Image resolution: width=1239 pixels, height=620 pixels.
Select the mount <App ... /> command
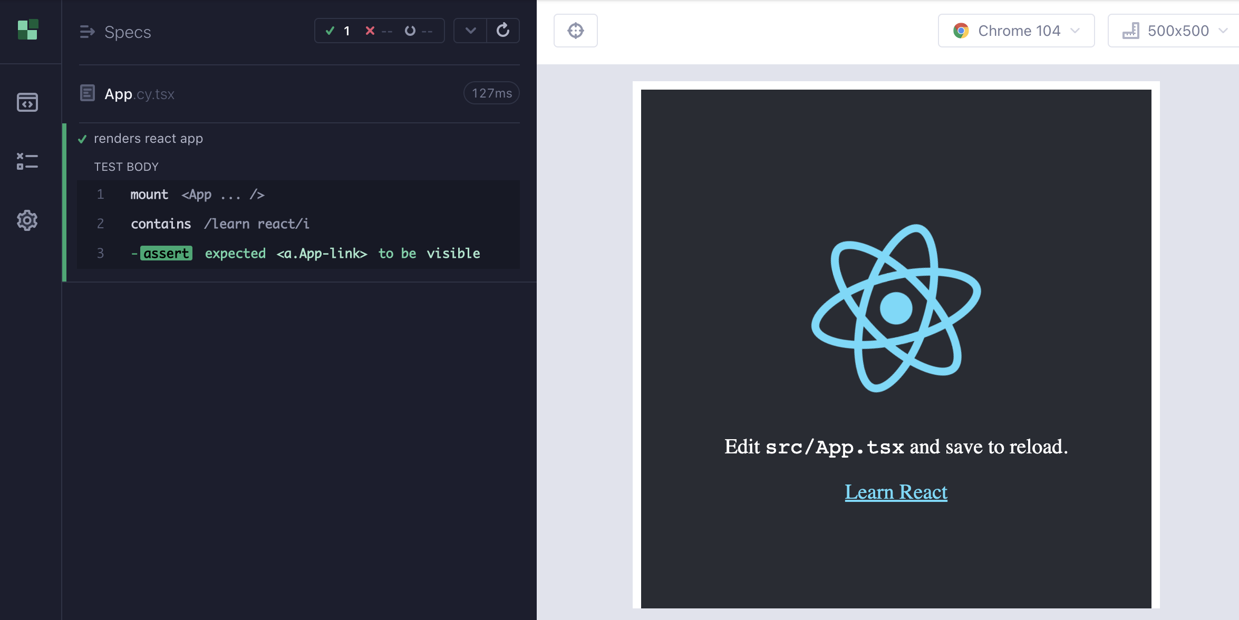[x=298, y=195]
